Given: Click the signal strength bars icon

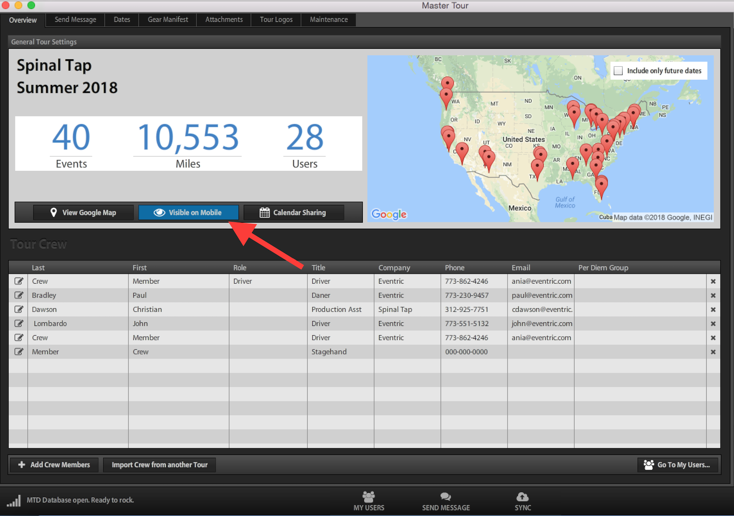Looking at the screenshot, I should 14,501.
